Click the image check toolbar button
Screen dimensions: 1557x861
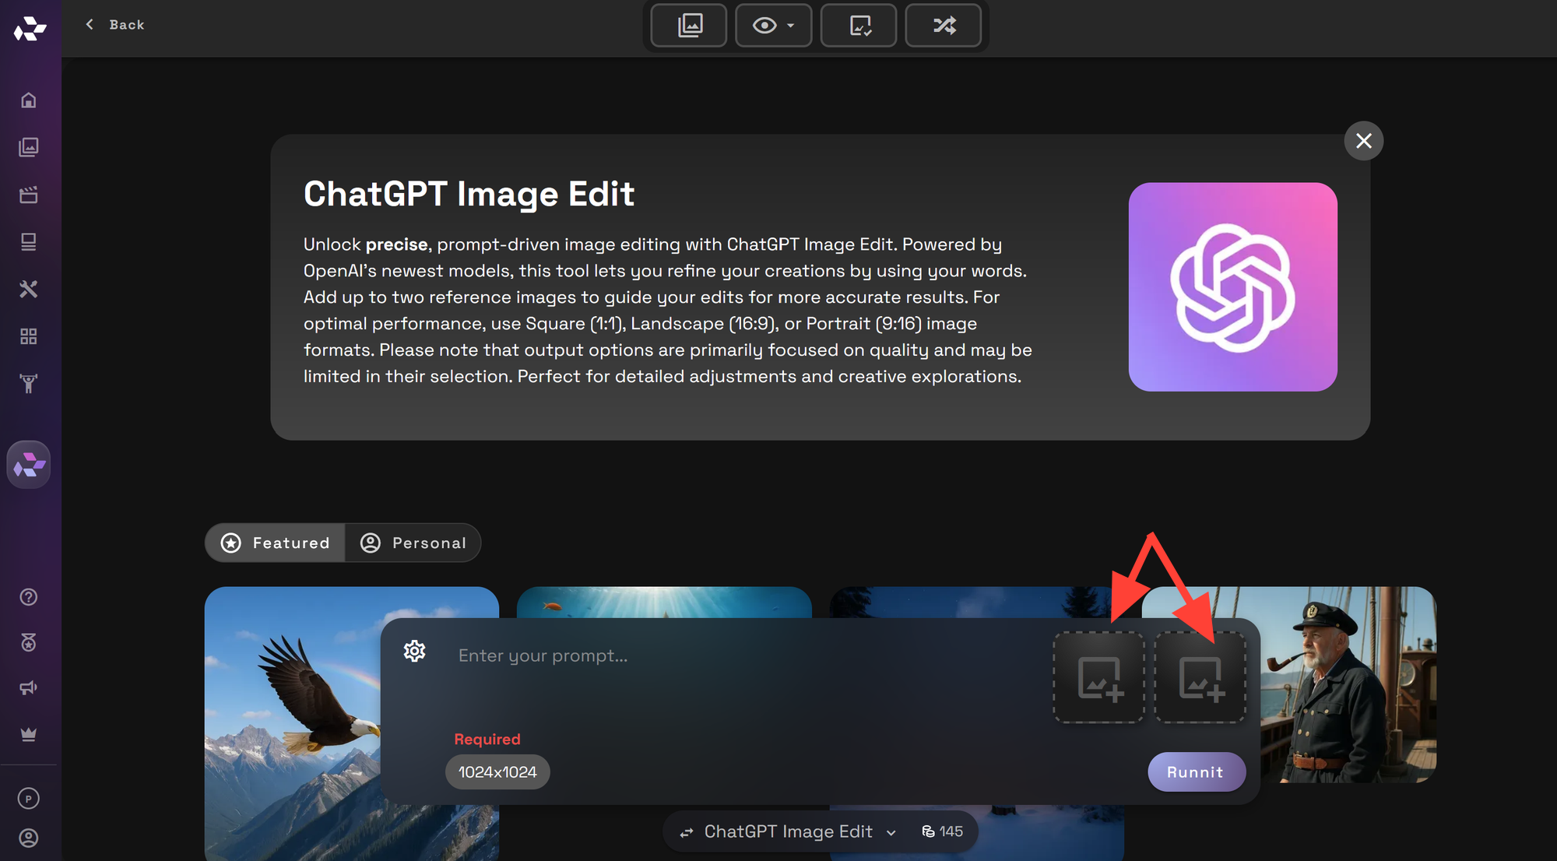(x=859, y=26)
